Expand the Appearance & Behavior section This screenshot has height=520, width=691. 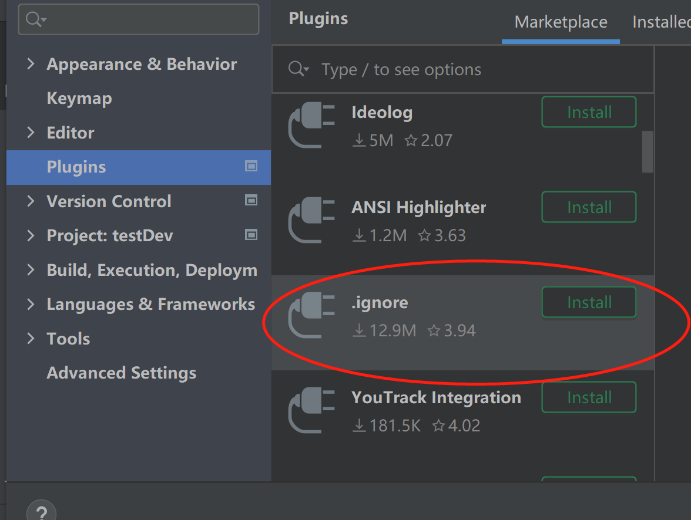(31, 64)
